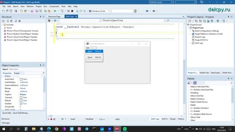This screenshot has height=132, width=235.
Task: Expand the Includes node in Structure
Action: pyautogui.click(x=3, y=25)
